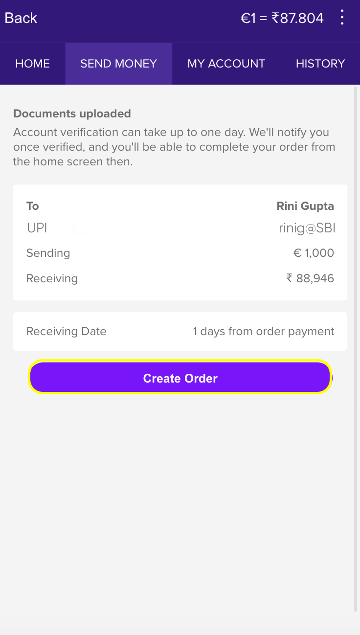Click the Receiving Date label
360x635 pixels.
point(67,331)
